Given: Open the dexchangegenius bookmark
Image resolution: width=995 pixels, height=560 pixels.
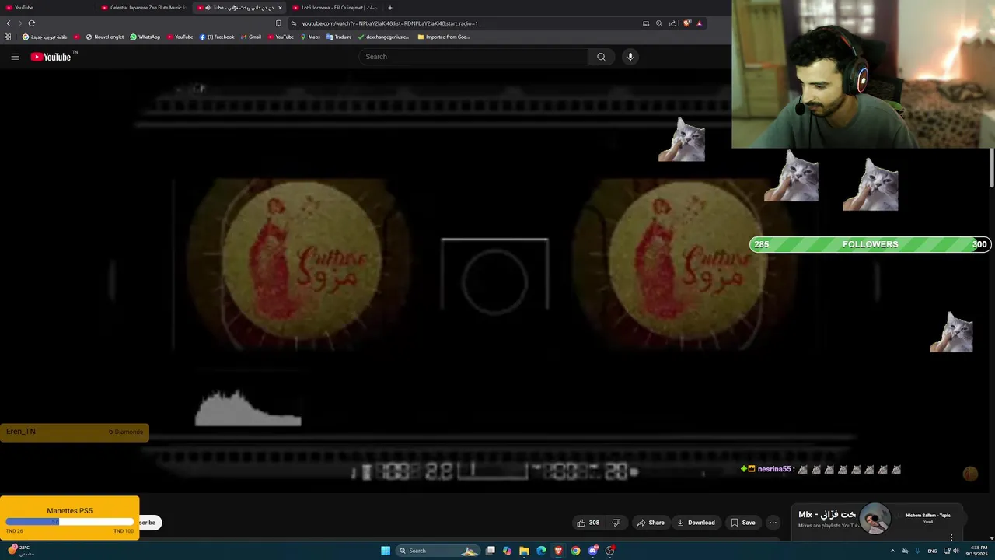Looking at the screenshot, I should coord(383,37).
